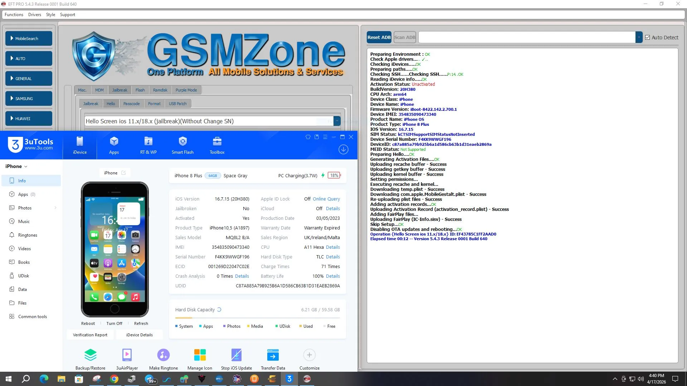Viewport: 687px width, 386px height.
Task: Switch to the Ramdisk tab
Action: pos(160,90)
